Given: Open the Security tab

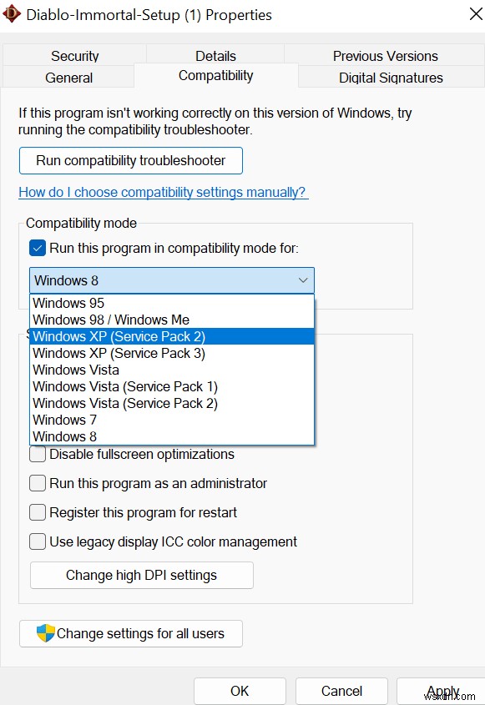Looking at the screenshot, I should (x=74, y=56).
